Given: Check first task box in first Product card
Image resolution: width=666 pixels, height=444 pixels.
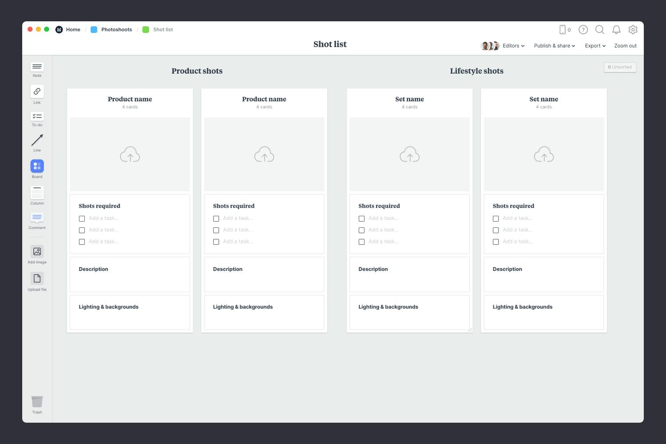Looking at the screenshot, I should click(x=82, y=218).
